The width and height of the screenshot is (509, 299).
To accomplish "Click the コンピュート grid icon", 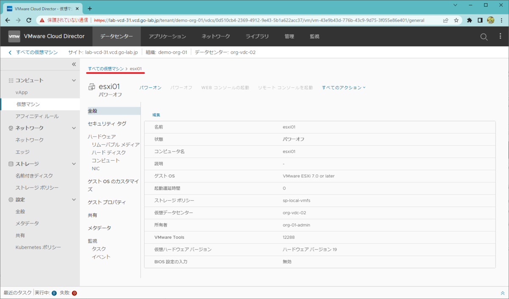I will tap(11, 81).
